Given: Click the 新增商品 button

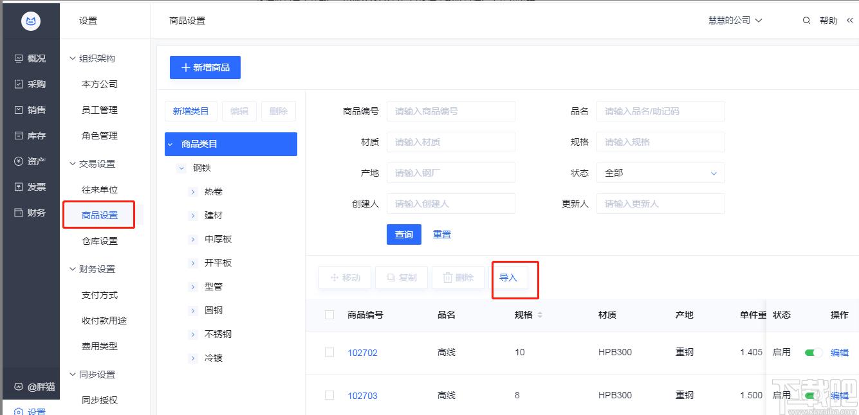Looking at the screenshot, I should 205,67.
